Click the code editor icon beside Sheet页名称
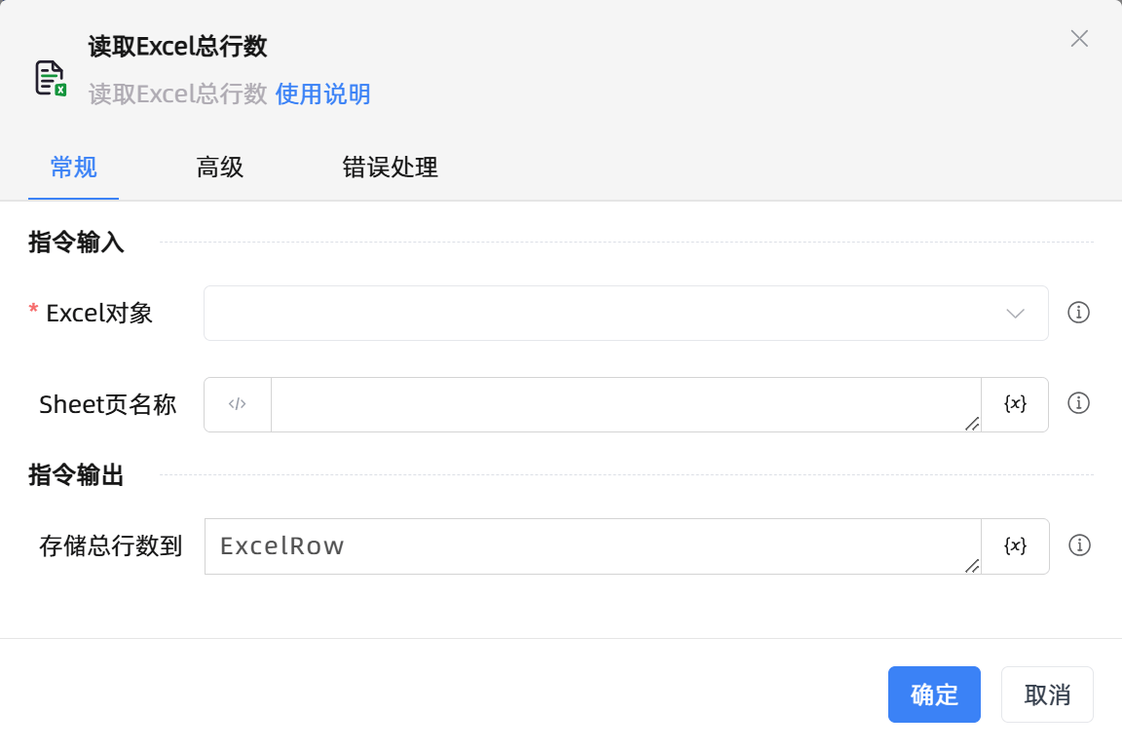Screen dimensions: 1122x750 click(237, 403)
